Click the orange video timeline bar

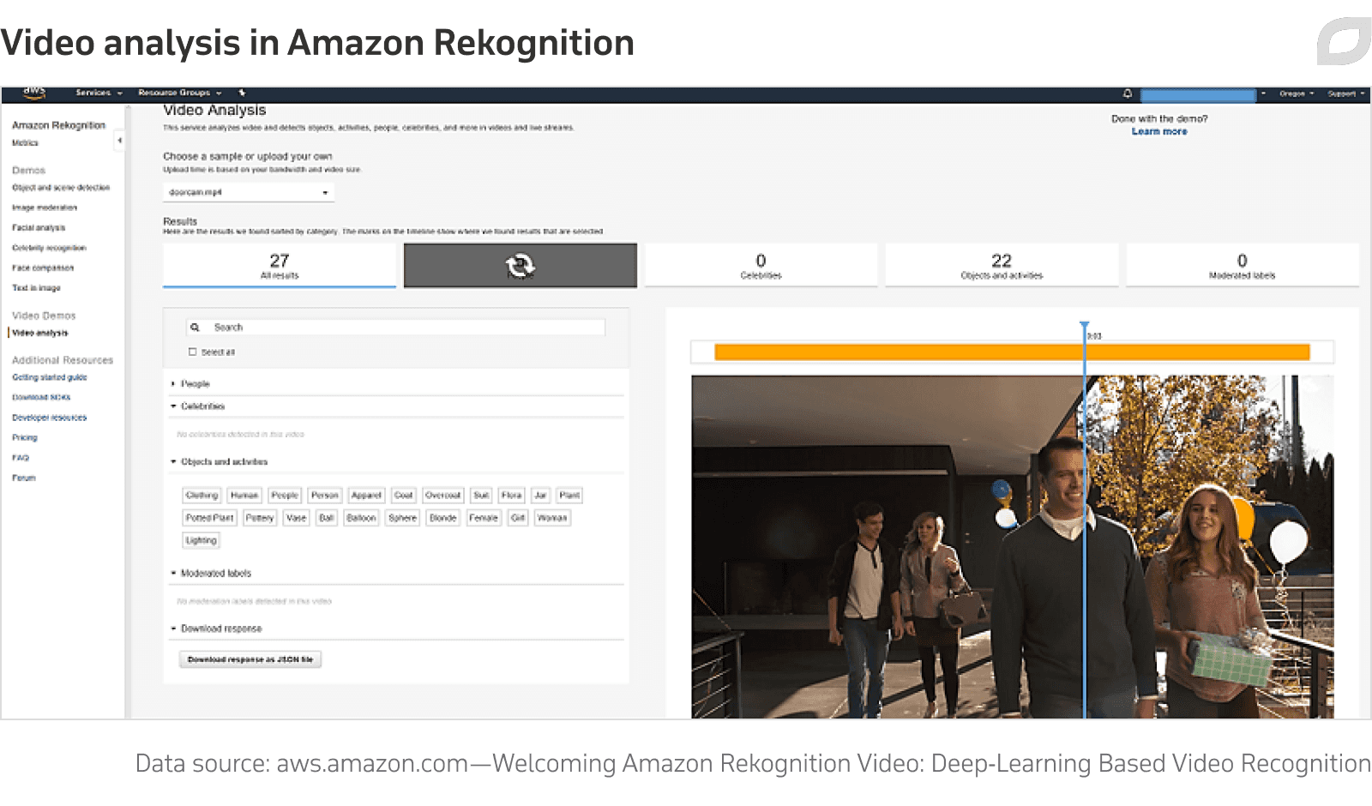(1012, 352)
